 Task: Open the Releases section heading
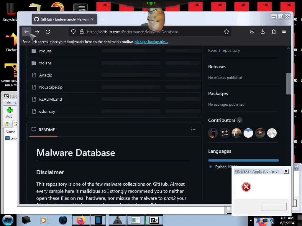tap(217, 67)
